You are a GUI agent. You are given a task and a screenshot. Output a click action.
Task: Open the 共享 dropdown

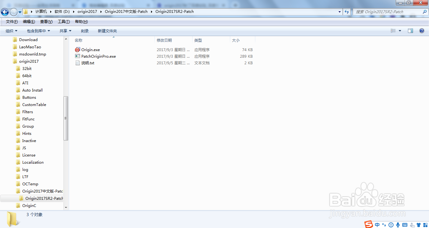[x=65, y=31]
